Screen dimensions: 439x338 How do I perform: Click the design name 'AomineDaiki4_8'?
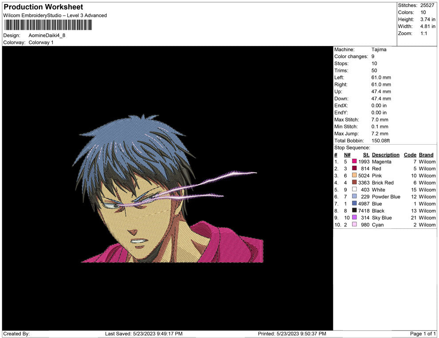tap(47, 35)
